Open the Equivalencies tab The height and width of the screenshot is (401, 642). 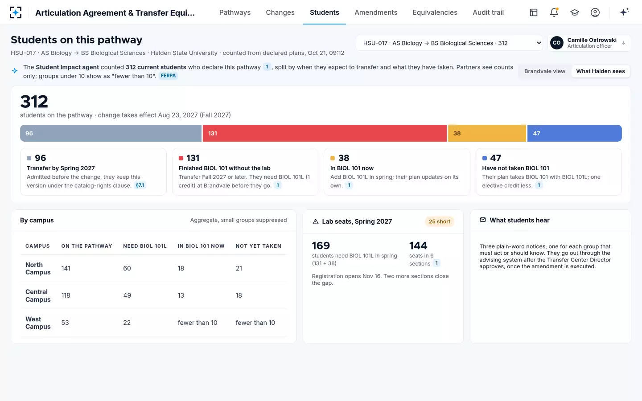[435, 12]
